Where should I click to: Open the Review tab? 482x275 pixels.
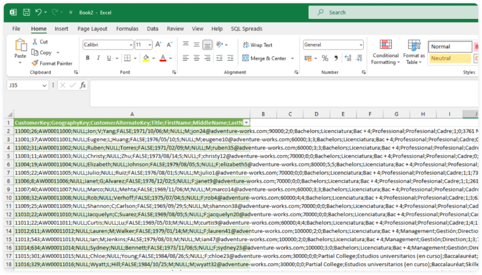[175, 29]
